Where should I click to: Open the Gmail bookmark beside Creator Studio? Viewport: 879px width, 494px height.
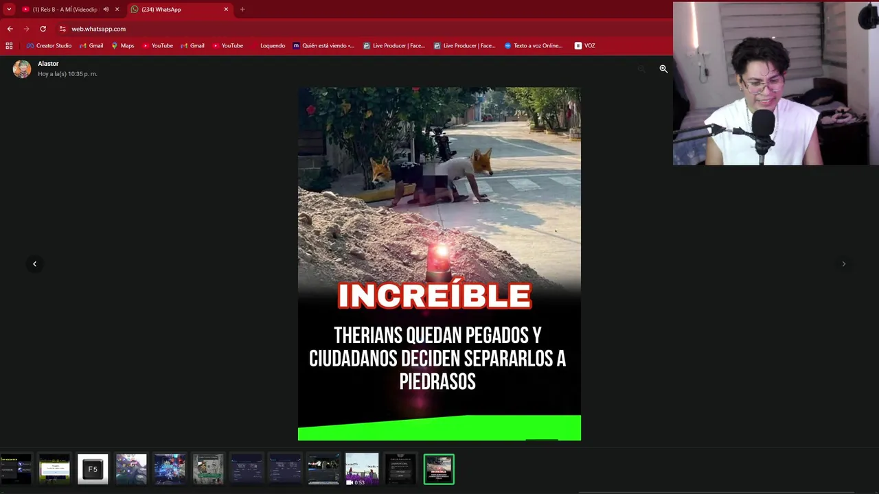[91, 46]
